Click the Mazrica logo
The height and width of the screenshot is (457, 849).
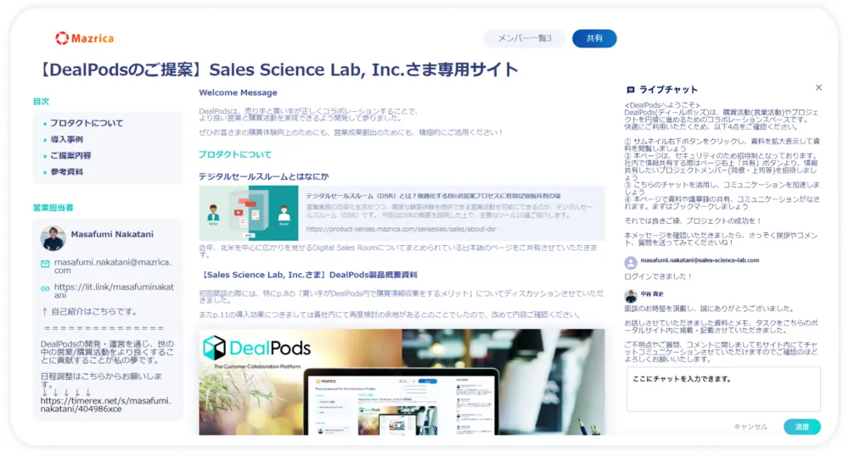pos(84,38)
